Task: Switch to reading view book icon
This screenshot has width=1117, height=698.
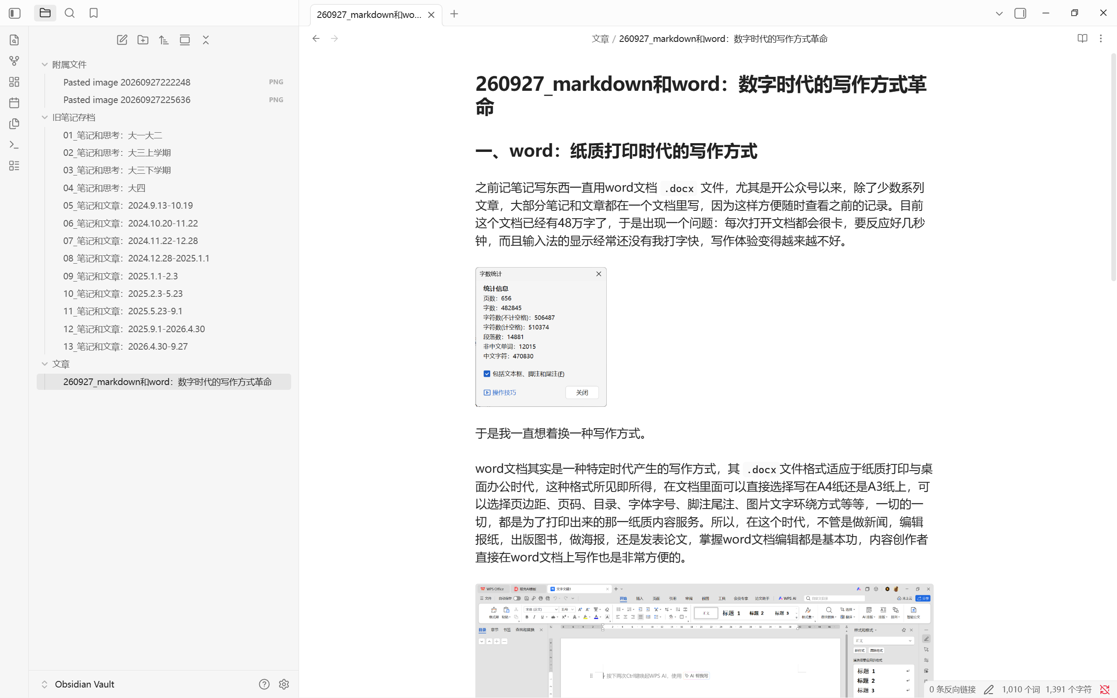Action: coord(1083,38)
